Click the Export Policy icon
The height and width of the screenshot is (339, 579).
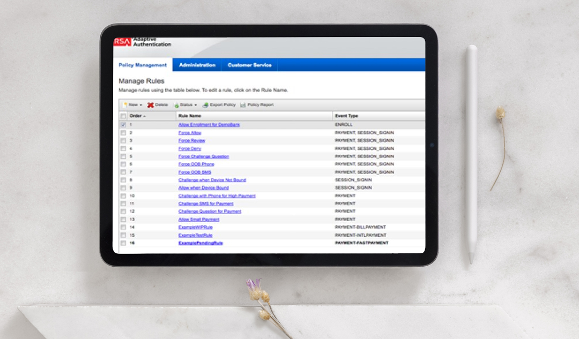205,104
